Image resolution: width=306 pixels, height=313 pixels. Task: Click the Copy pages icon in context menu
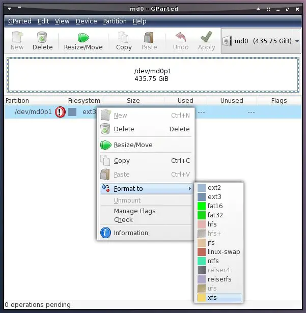coord(105,160)
